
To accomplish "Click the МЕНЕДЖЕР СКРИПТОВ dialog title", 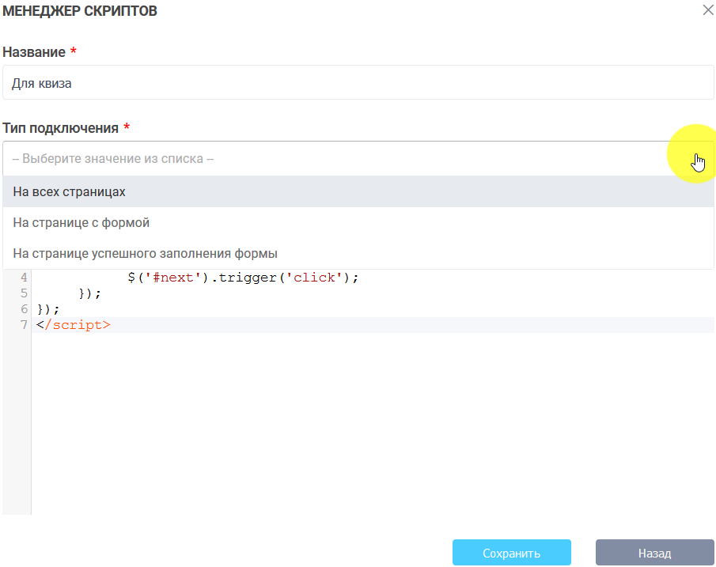I will point(80,11).
